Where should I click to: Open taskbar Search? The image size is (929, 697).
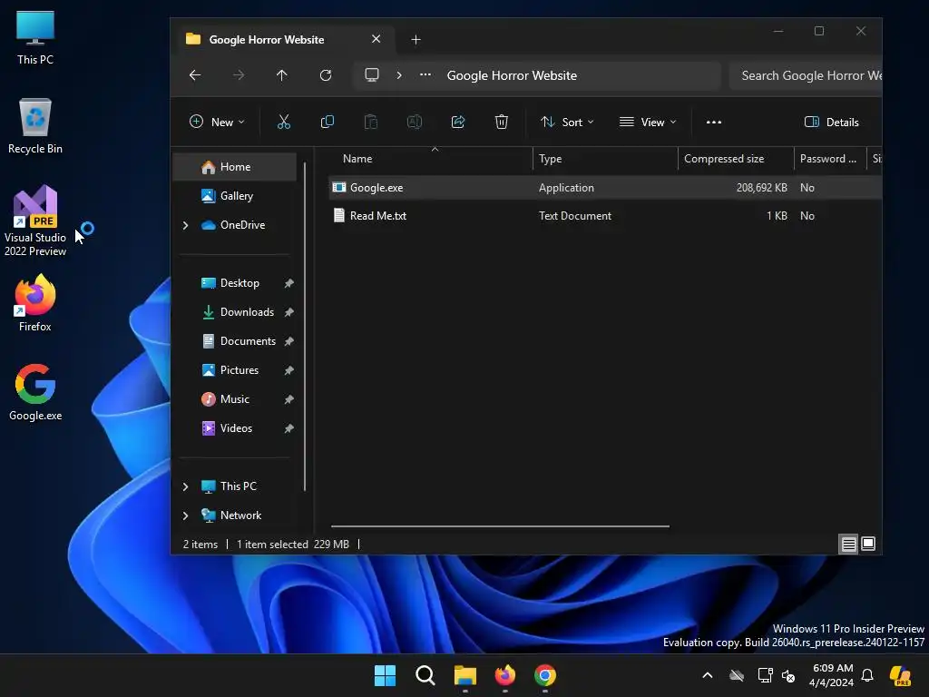[x=425, y=675]
